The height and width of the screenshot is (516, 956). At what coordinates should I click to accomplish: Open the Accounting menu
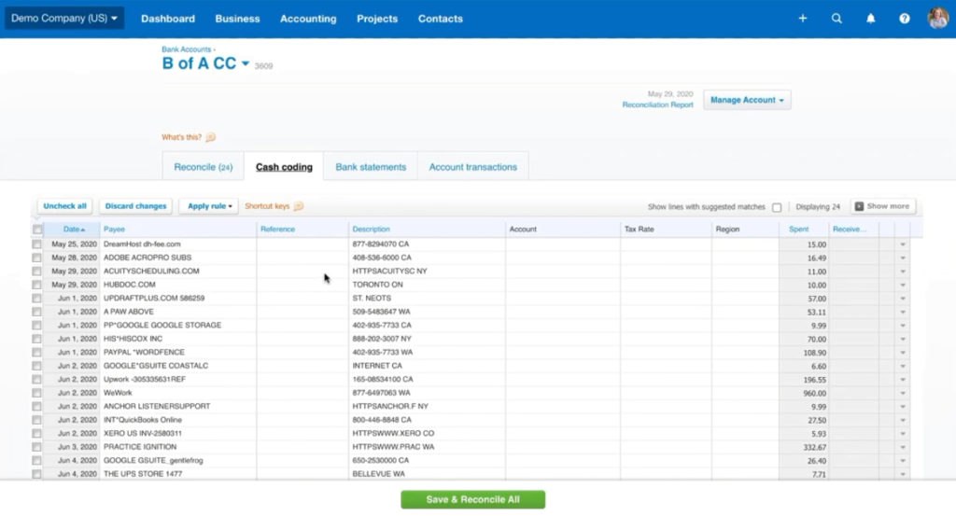pos(308,19)
